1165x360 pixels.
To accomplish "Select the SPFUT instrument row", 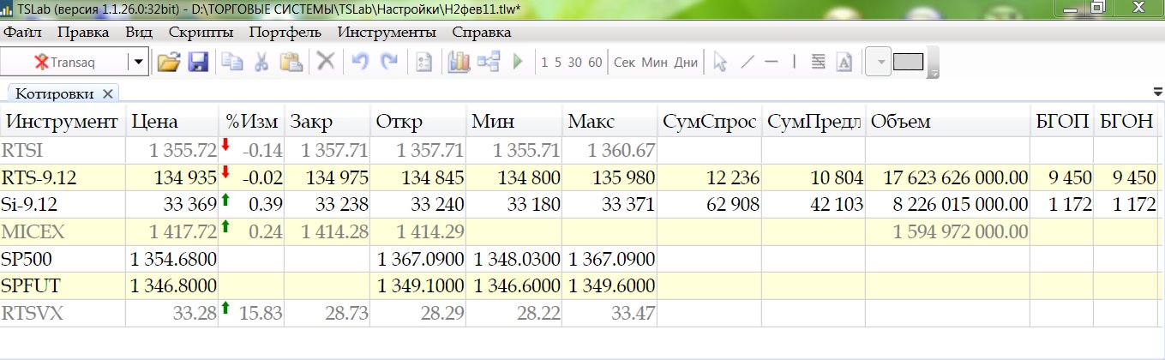I will pyautogui.click(x=579, y=285).
